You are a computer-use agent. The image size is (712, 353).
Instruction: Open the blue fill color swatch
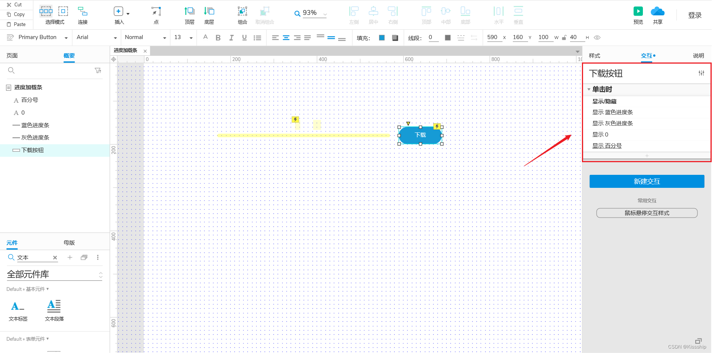coord(382,38)
